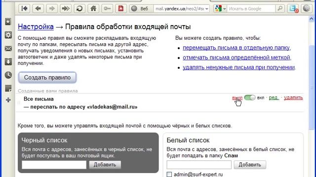The width and height of the screenshot is (316, 177).
Task: Click the whitelist address input field
Action: pyautogui.click(x=199, y=165)
